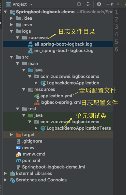The height and width of the screenshot is (195, 126).
Task: Click the locate/scroll-from-source crosshair icon
Action: tap(79, 4)
